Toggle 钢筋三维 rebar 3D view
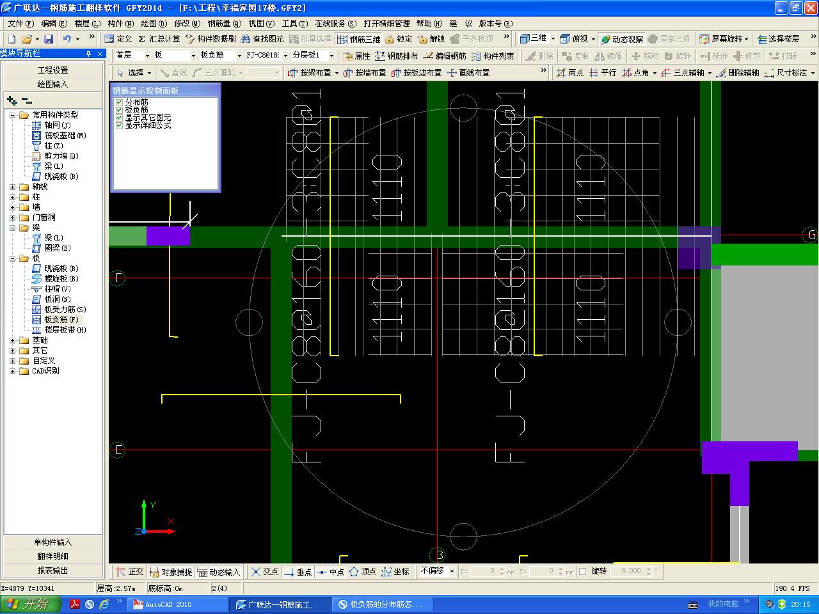Image resolution: width=819 pixels, height=614 pixels. (x=358, y=39)
